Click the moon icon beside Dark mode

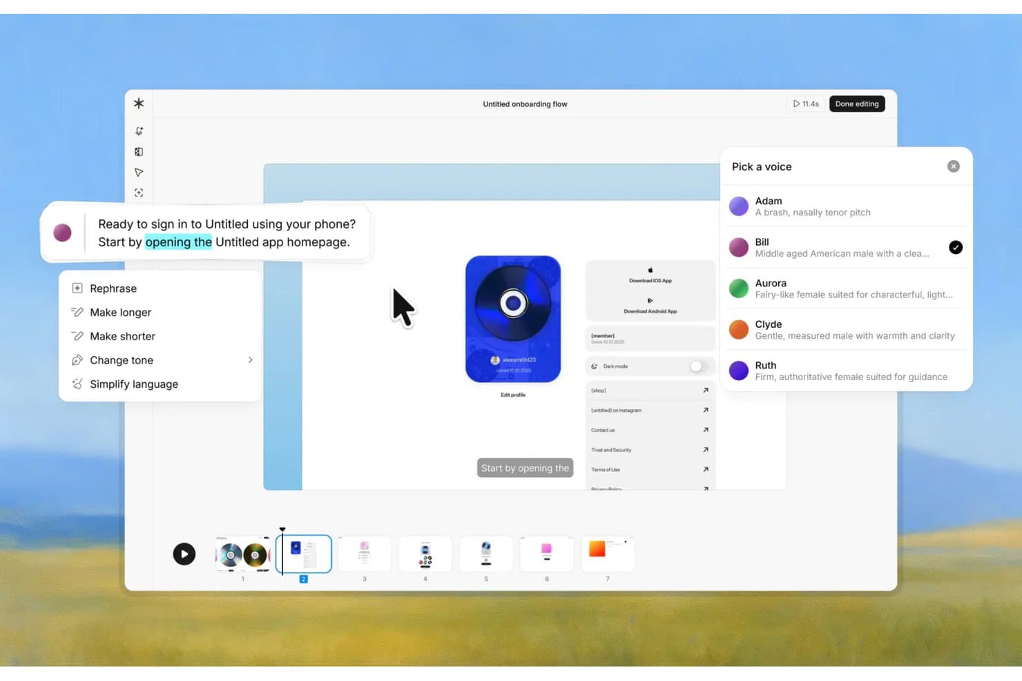pos(595,366)
